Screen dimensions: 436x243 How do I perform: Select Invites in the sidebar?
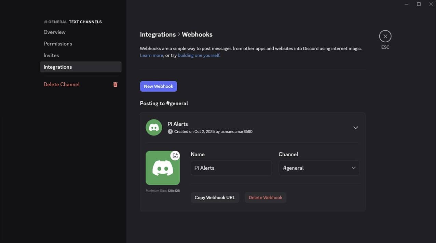51,55
